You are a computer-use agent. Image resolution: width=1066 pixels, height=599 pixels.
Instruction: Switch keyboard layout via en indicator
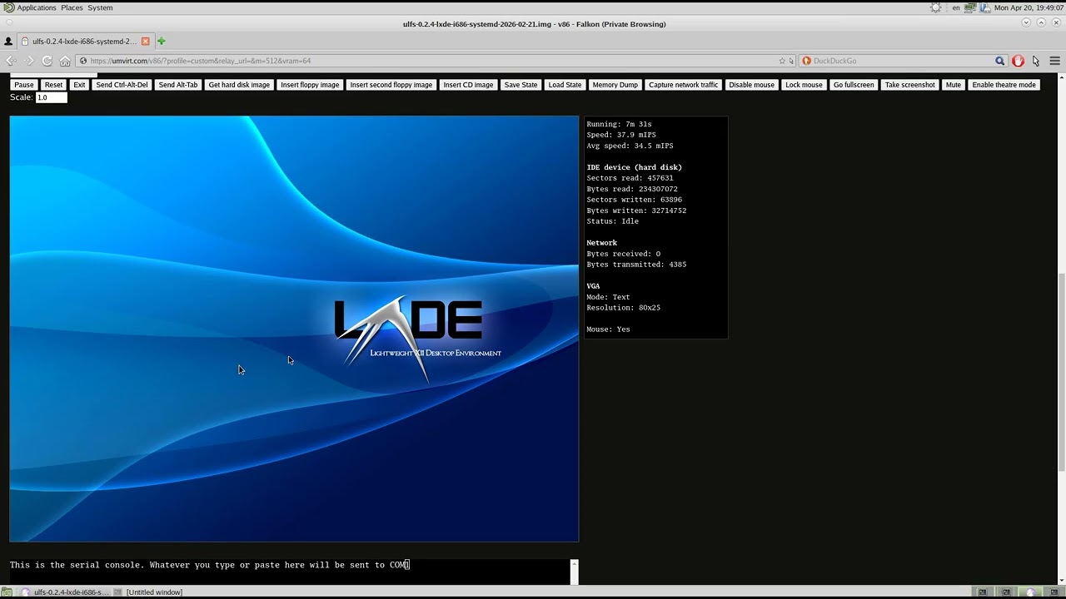coord(955,7)
